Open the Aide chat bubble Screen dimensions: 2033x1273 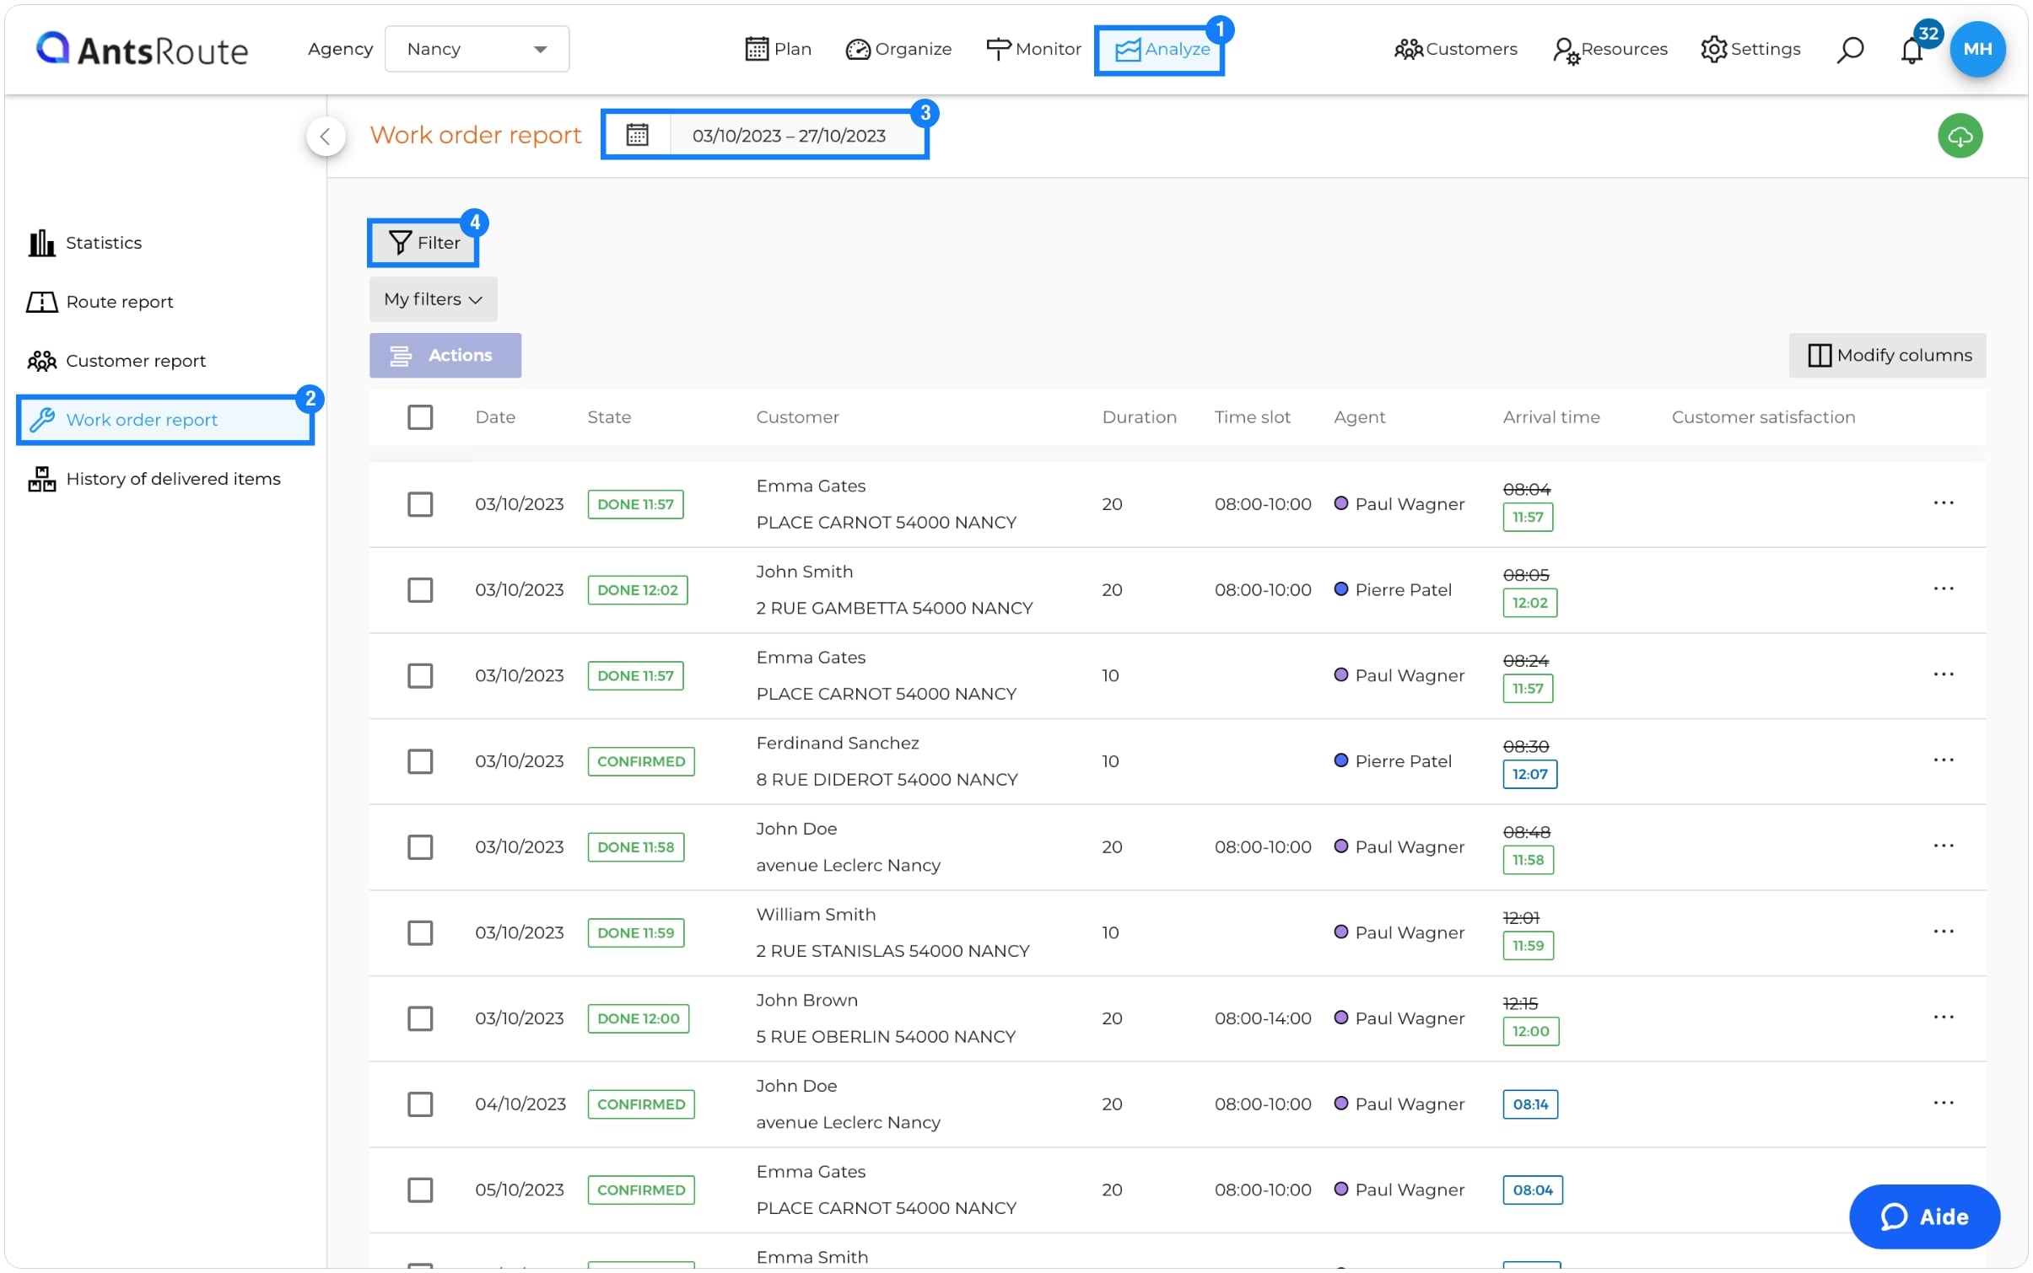1923,1217
